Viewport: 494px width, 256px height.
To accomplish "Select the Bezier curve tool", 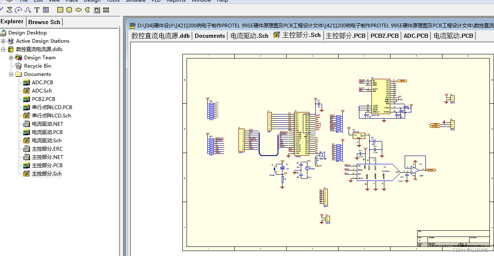I will (x=27, y=10).
